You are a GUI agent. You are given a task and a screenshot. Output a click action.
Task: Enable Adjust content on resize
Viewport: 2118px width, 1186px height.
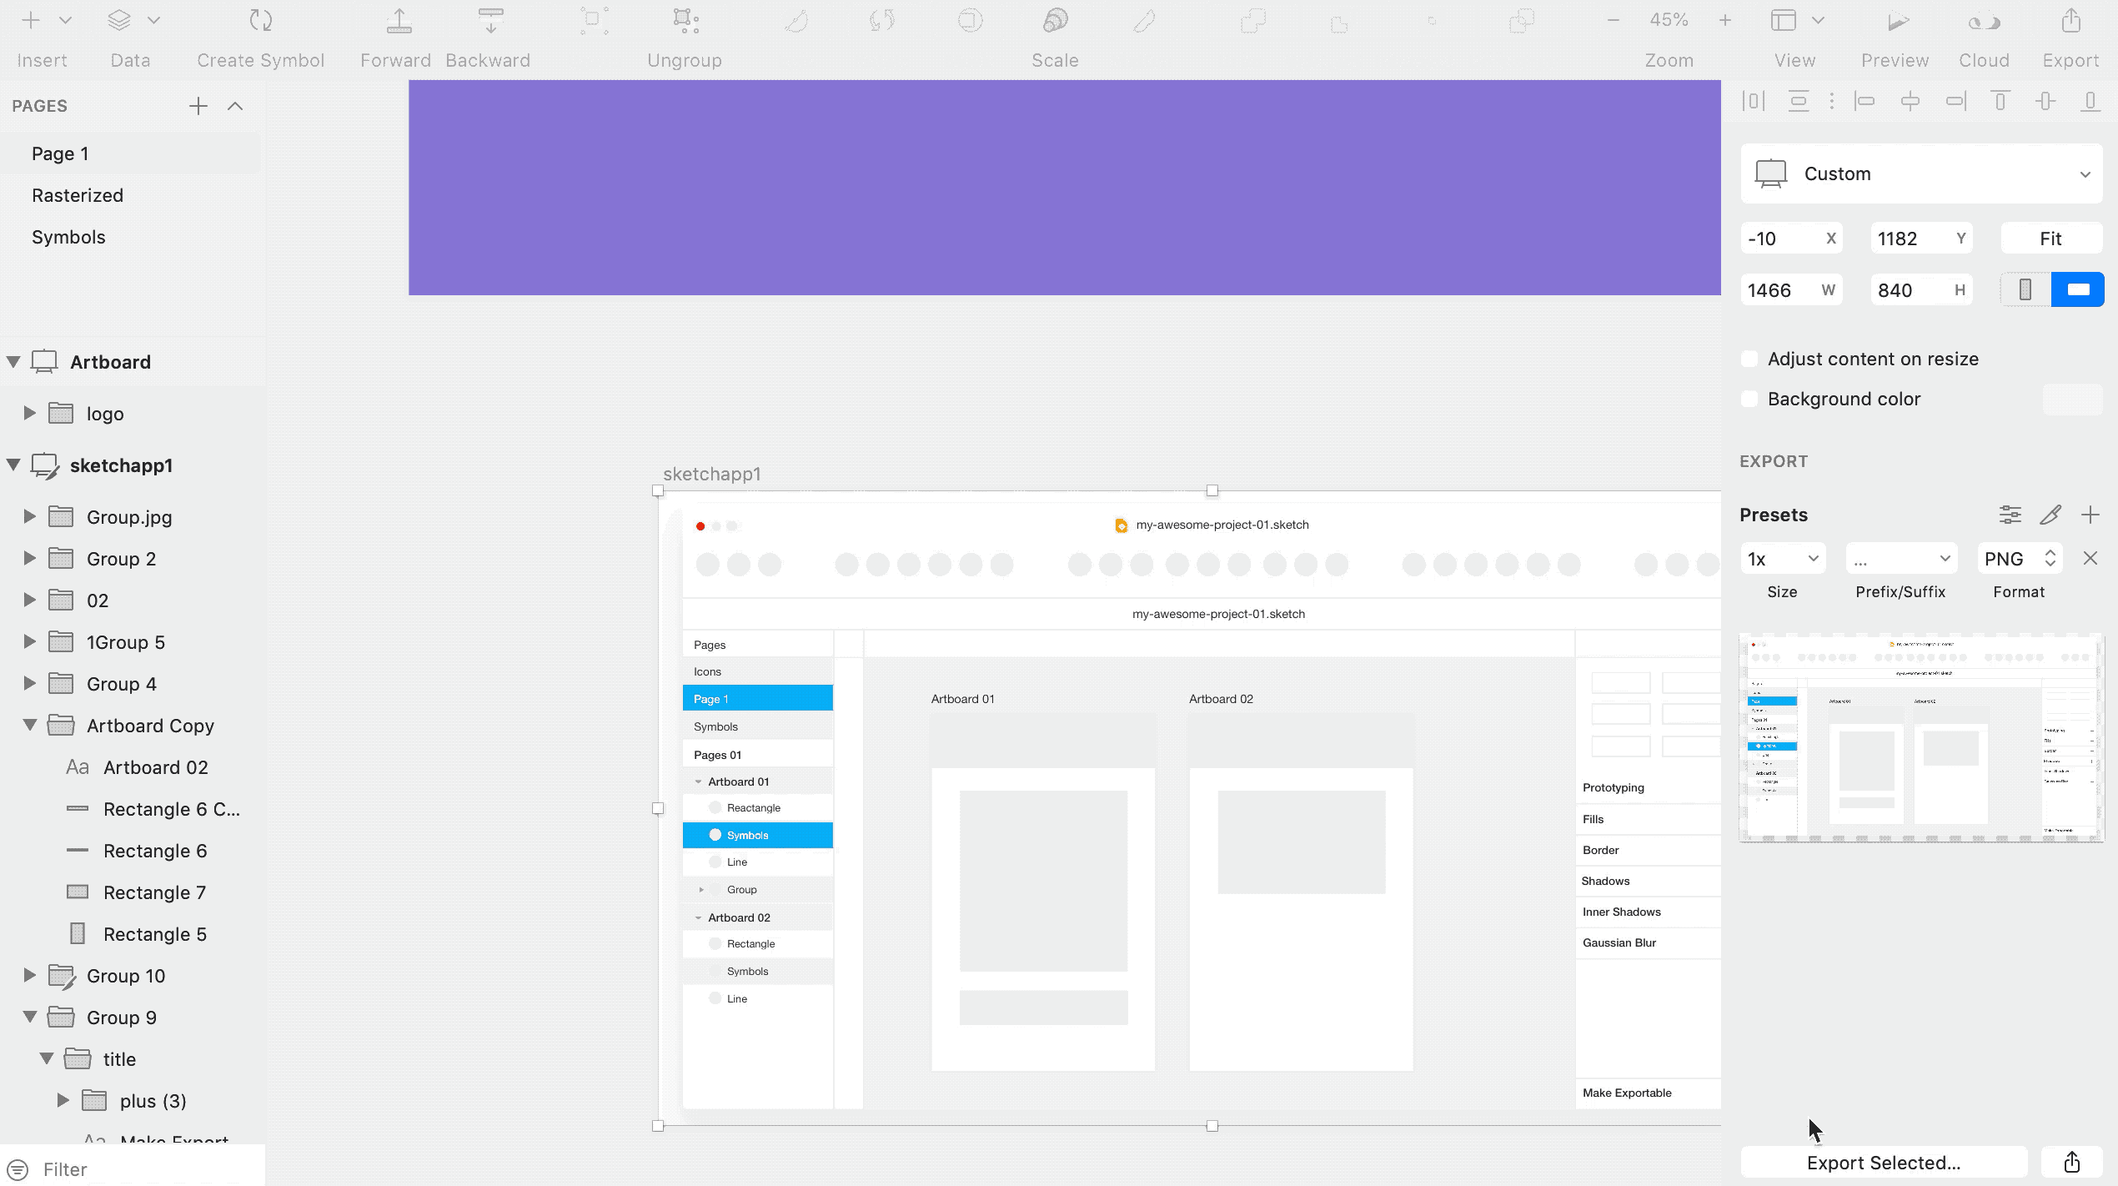coord(1750,359)
